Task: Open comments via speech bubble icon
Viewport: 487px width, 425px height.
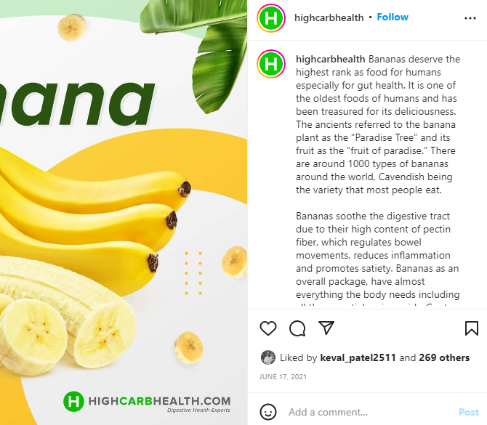Action: click(297, 328)
